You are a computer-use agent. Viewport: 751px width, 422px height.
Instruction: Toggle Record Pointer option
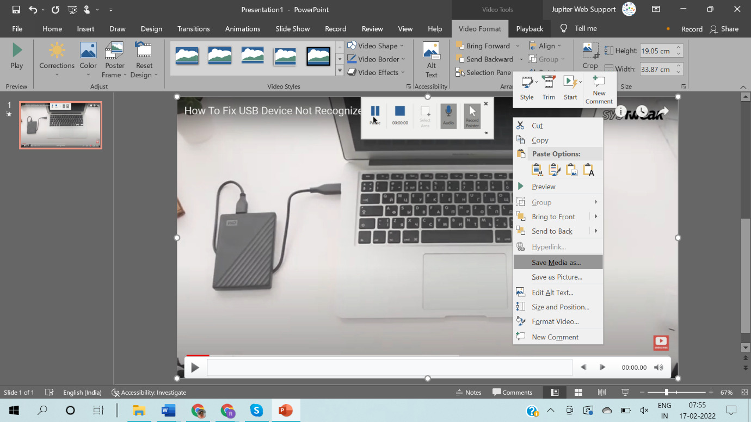click(472, 116)
